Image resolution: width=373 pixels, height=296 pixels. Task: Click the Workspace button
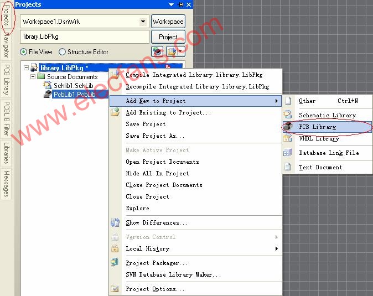point(168,22)
